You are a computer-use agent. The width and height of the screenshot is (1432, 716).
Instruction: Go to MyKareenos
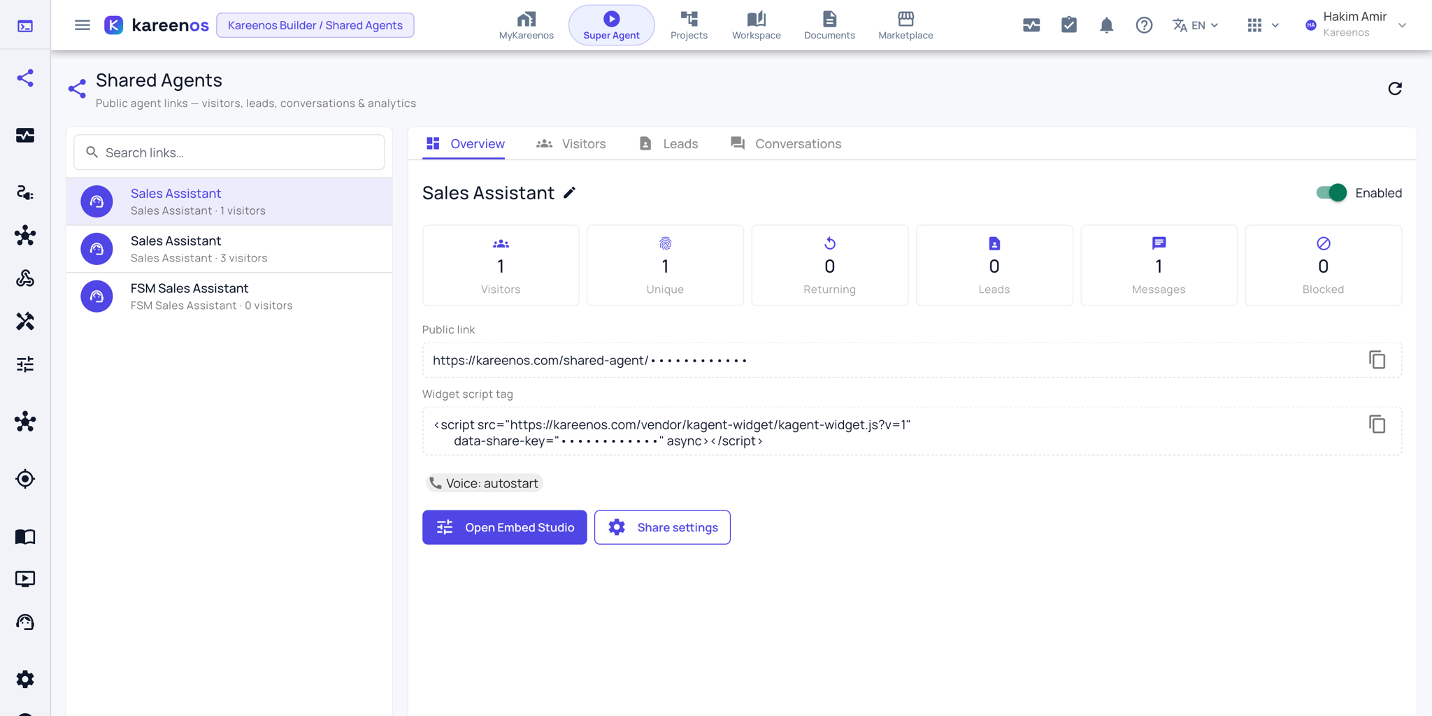tap(526, 25)
